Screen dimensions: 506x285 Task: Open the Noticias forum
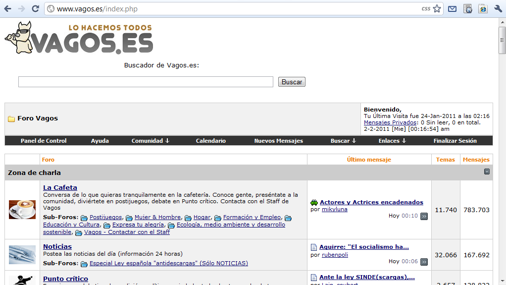tap(57, 246)
